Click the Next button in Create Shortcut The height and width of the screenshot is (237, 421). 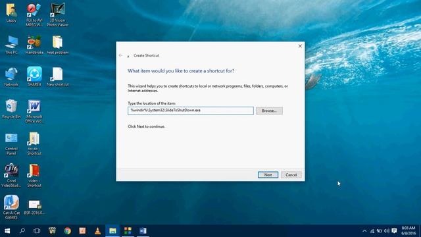268,175
